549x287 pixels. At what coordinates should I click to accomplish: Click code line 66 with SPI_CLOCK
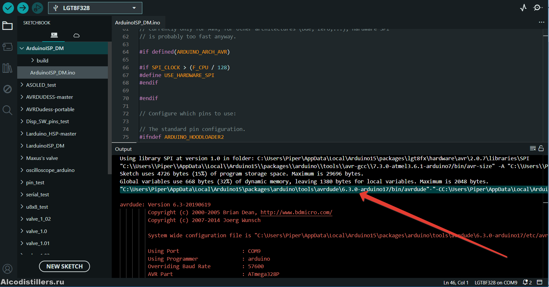click(x=185, y=67)
